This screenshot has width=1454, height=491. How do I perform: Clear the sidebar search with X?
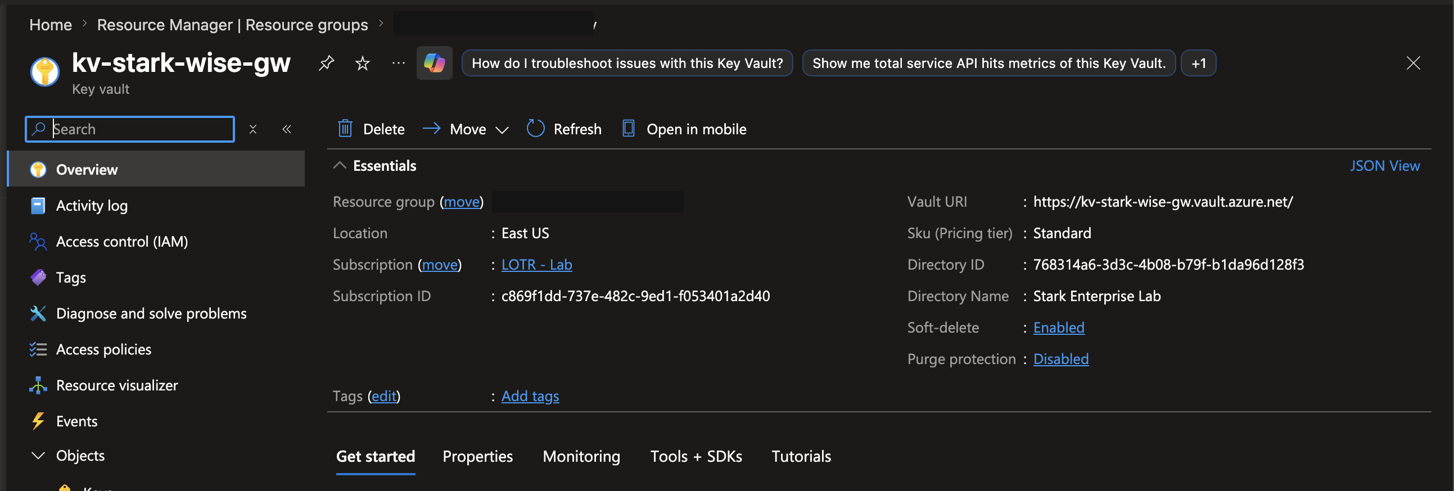[253, 130]
